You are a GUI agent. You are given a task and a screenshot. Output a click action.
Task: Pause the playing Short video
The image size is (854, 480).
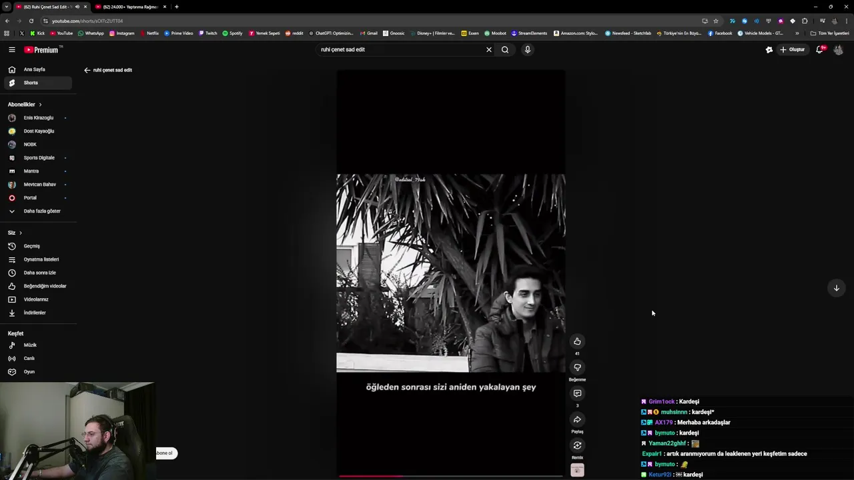pos(451,273)
